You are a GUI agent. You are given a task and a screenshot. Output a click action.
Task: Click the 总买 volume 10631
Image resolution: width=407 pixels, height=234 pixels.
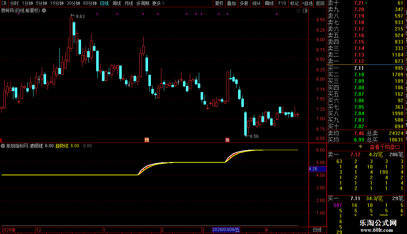coord(396,140)
